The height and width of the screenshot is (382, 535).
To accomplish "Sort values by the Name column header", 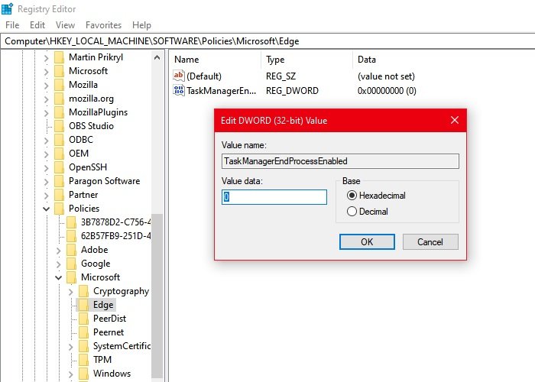I will [216, 60].
